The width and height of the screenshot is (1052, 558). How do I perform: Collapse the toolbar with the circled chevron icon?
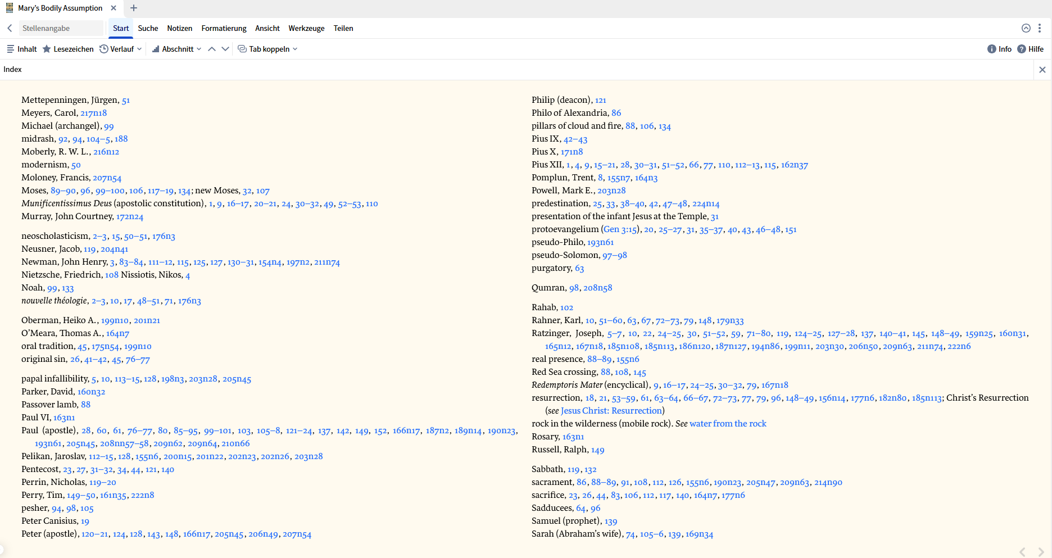1026,28
